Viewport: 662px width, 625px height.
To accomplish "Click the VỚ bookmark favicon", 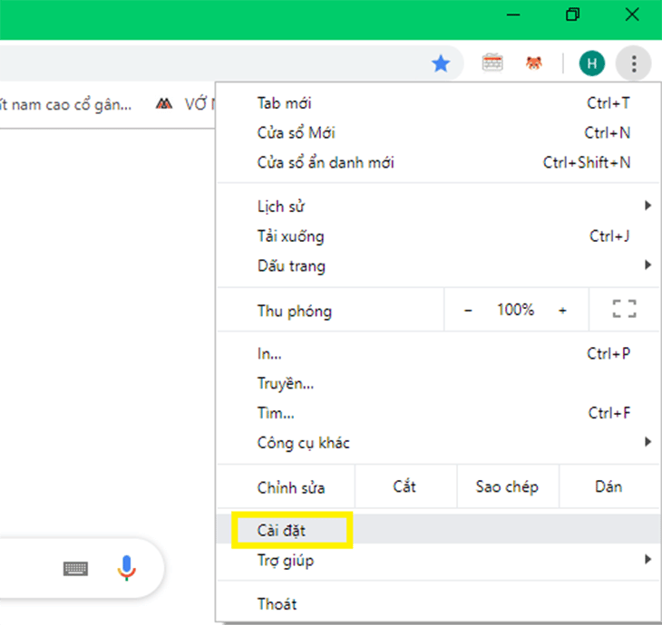I will (x=164, y=104).
